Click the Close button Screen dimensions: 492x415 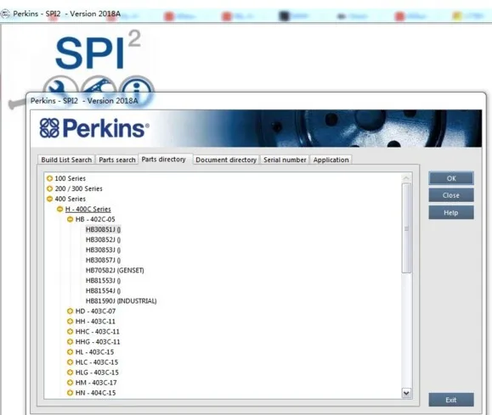point(451,195)
